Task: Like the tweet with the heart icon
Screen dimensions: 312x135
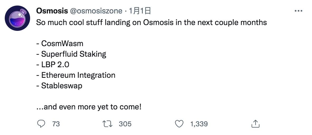Action: click(179, 123)
